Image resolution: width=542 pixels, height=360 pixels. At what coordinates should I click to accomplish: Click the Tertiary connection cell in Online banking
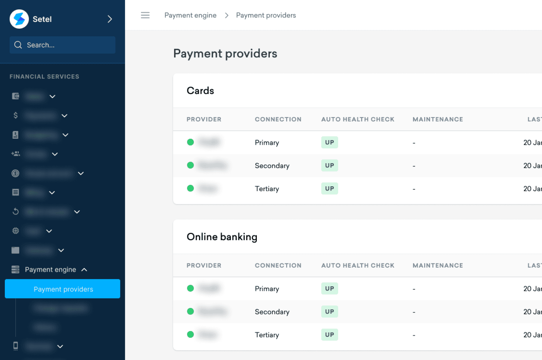pyautogui.click(x=267, y=335)
